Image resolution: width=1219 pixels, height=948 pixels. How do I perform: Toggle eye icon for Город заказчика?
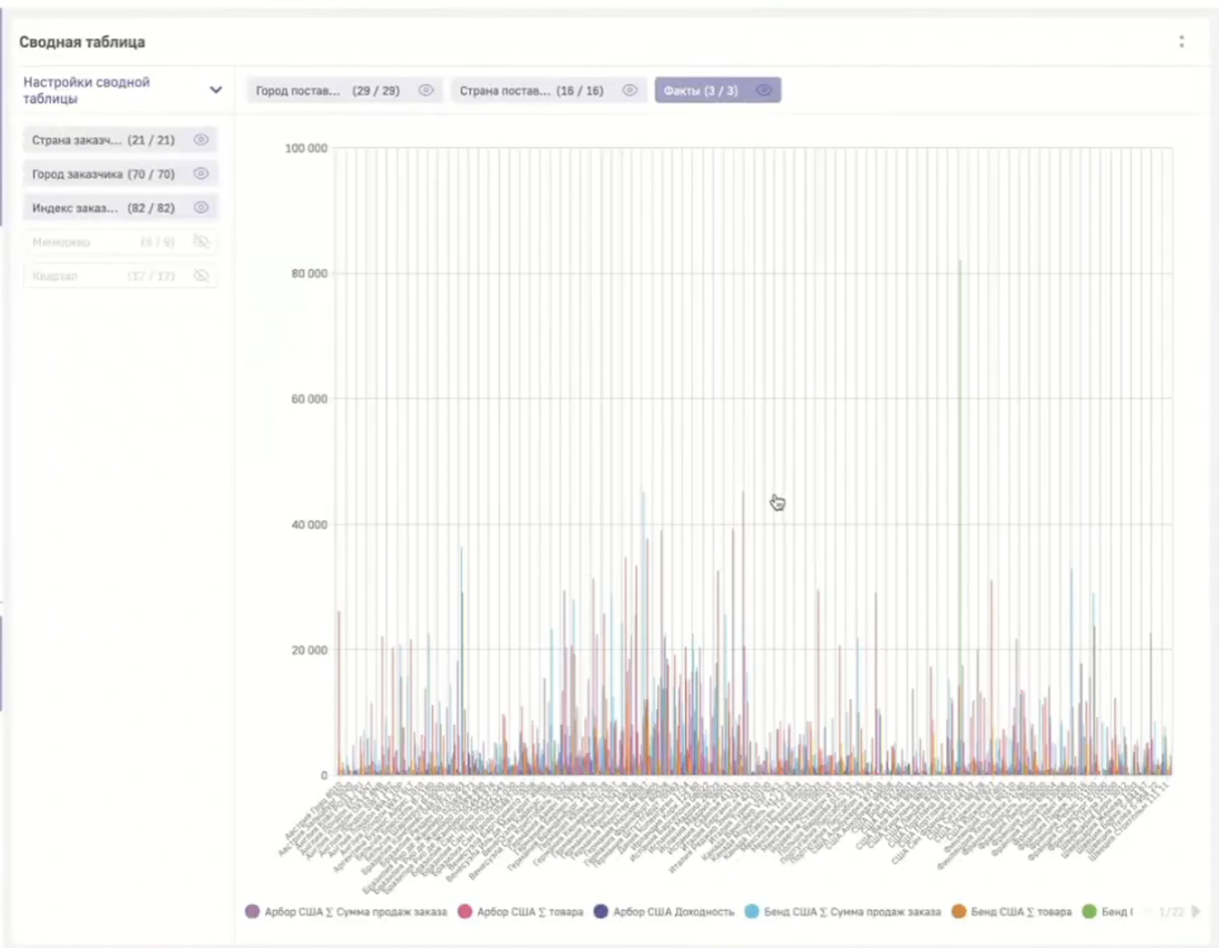[x=201, y=174]
